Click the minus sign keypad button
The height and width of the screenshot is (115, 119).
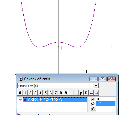tap(76, 93)
